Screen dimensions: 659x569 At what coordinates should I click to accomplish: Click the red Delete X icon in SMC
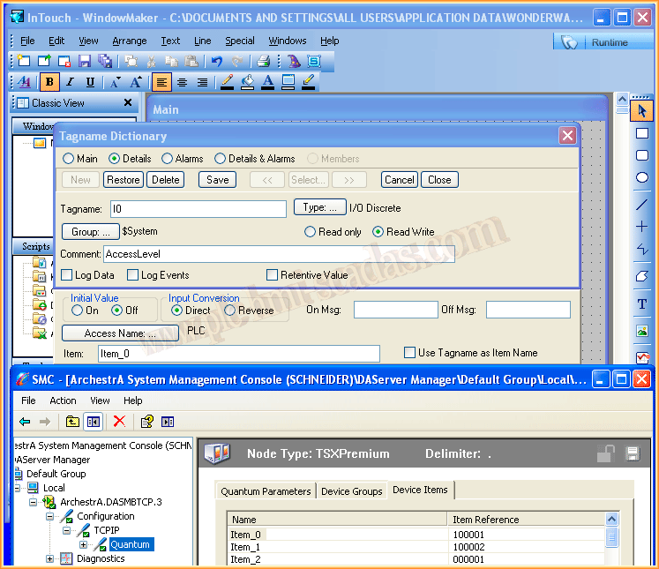119,422
